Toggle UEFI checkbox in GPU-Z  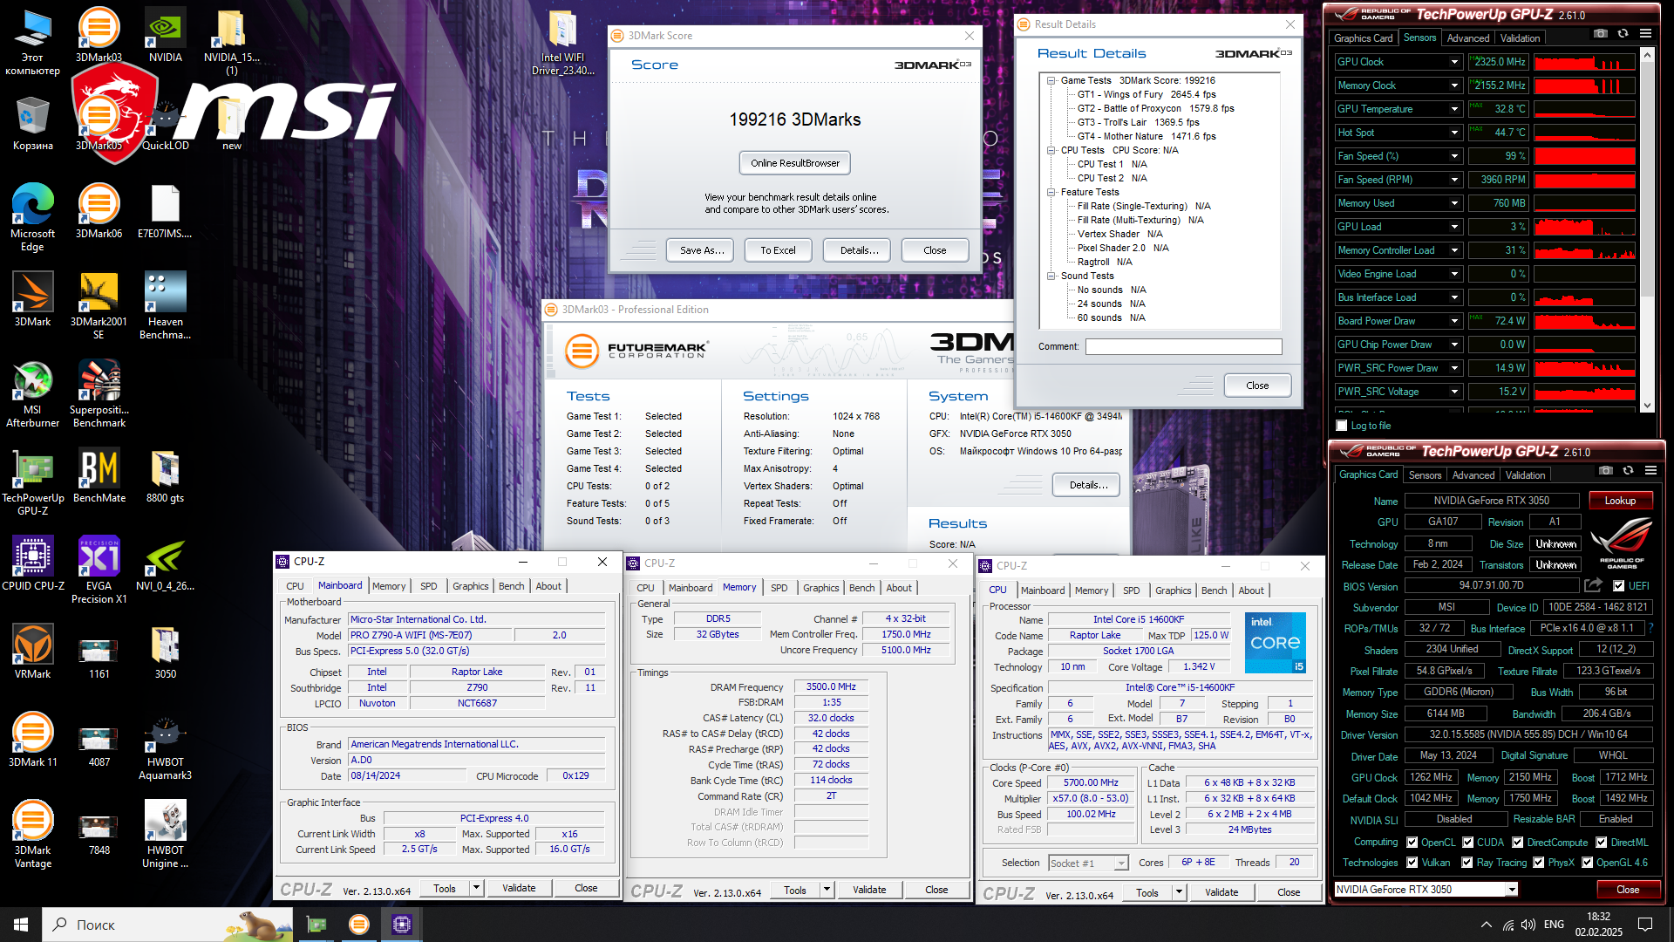(1619, 586)
